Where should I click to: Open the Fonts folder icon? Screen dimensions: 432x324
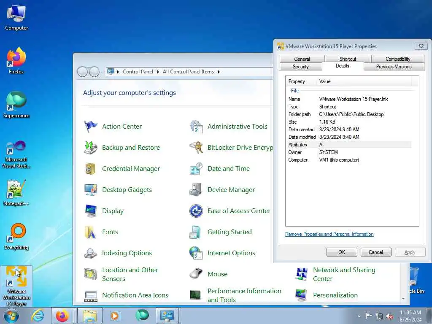90,232
